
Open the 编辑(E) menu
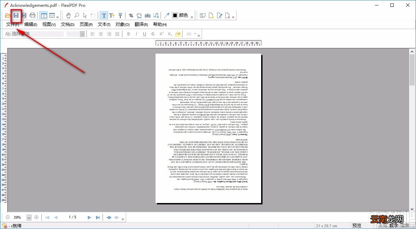(31, 24)
